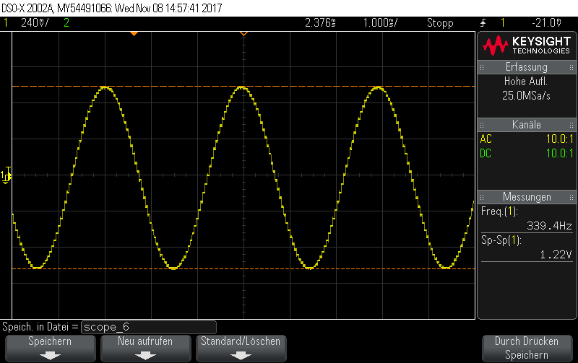The width and height of the screenshot is (578, 363).
Task: Click the green DC coupling label
Action: [486, 154]
